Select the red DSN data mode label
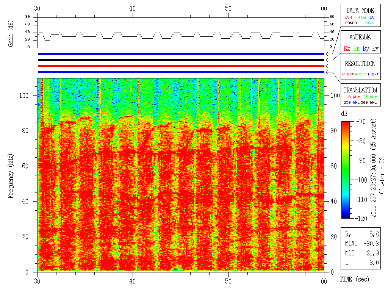 [349, 17]
